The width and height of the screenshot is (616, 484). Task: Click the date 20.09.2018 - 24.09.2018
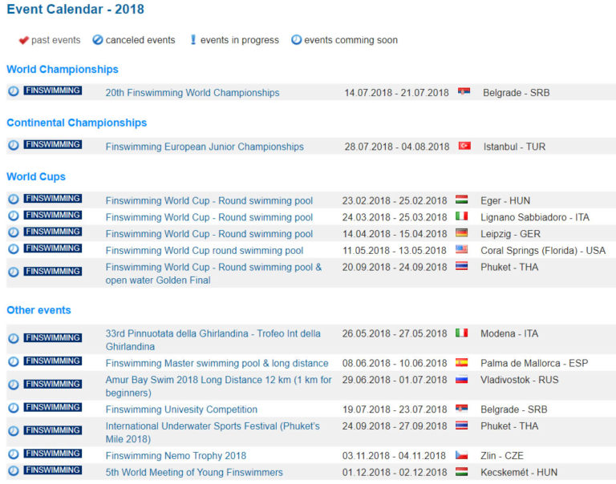pyautogui.click(x=395, y=268)
